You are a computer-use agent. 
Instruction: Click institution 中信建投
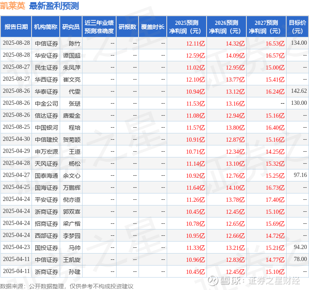point(46,140)
